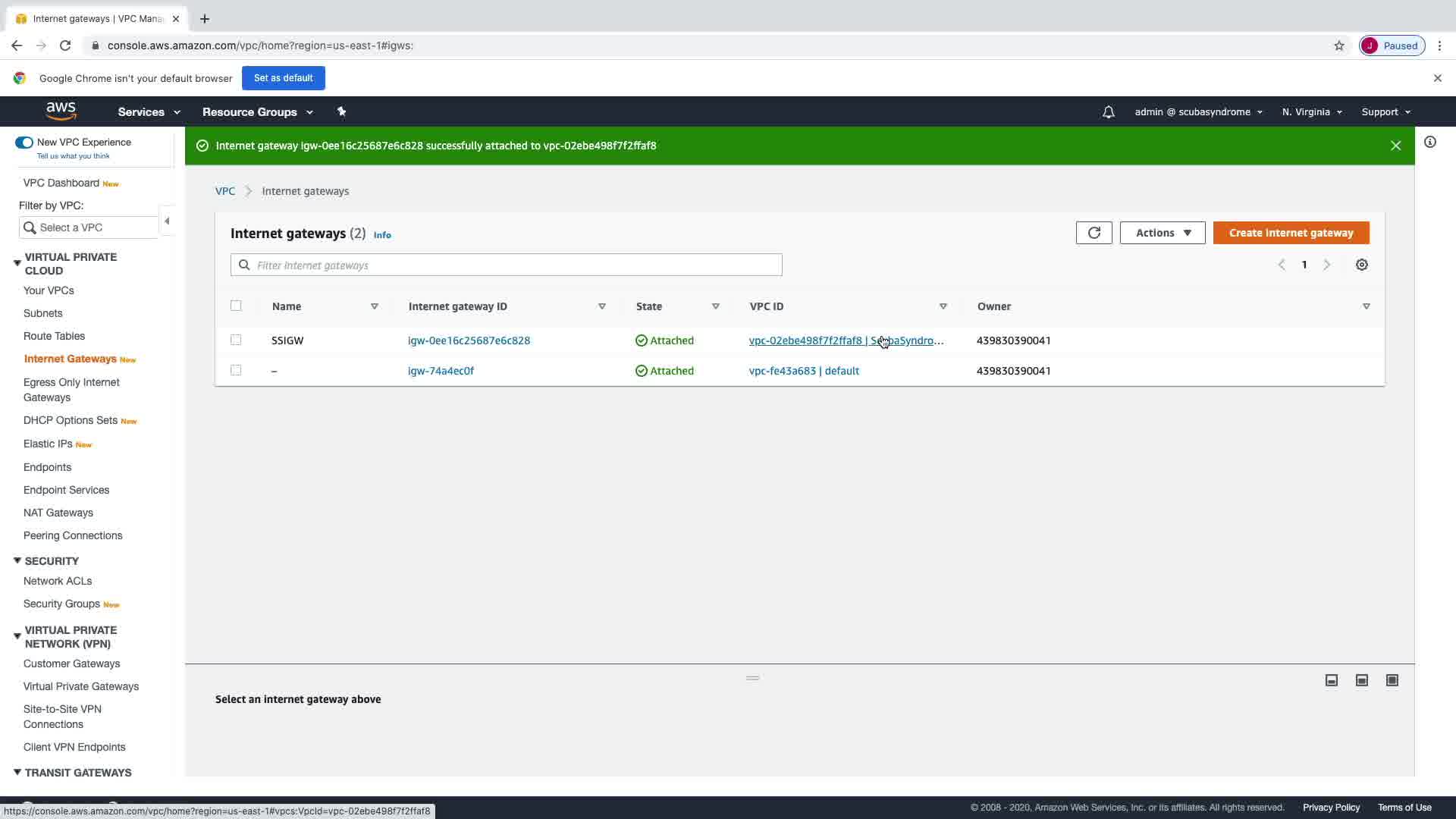Image resolution: width=1456 pixels, height=819 pixels.
Task: Toggle New VPC Experience switch
Action: click(x=24, y=143)
